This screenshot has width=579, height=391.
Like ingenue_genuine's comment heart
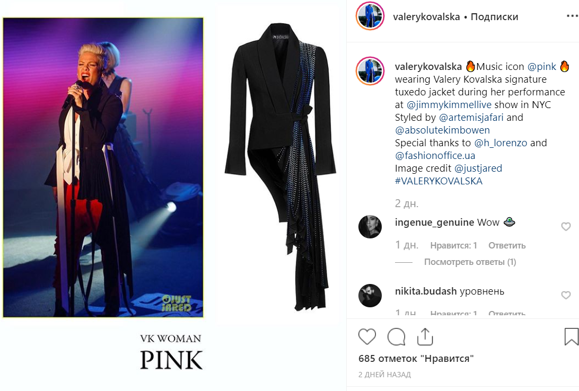(566, 226)
